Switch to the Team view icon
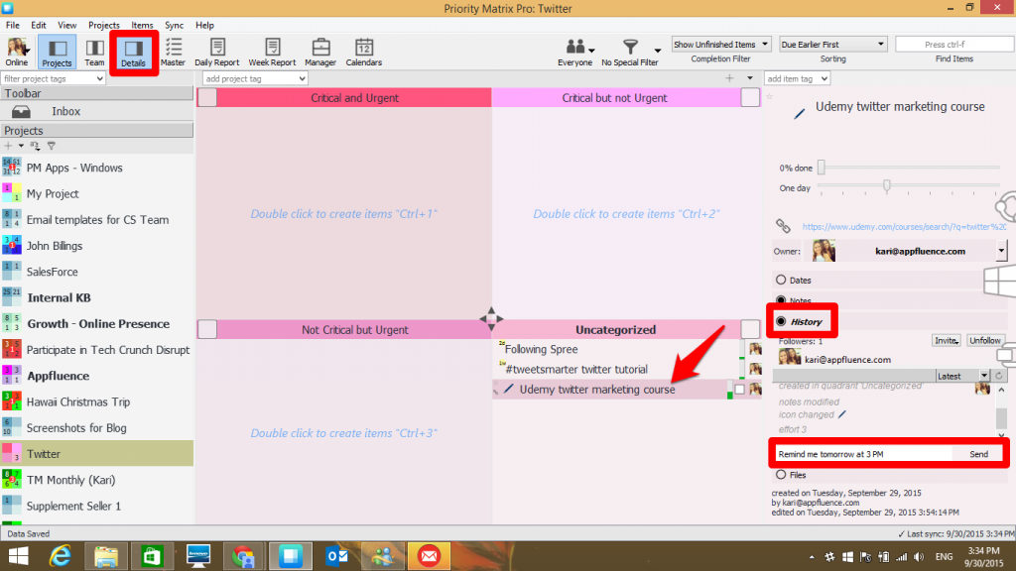The image size is (1016, 571). pos(94,48)
